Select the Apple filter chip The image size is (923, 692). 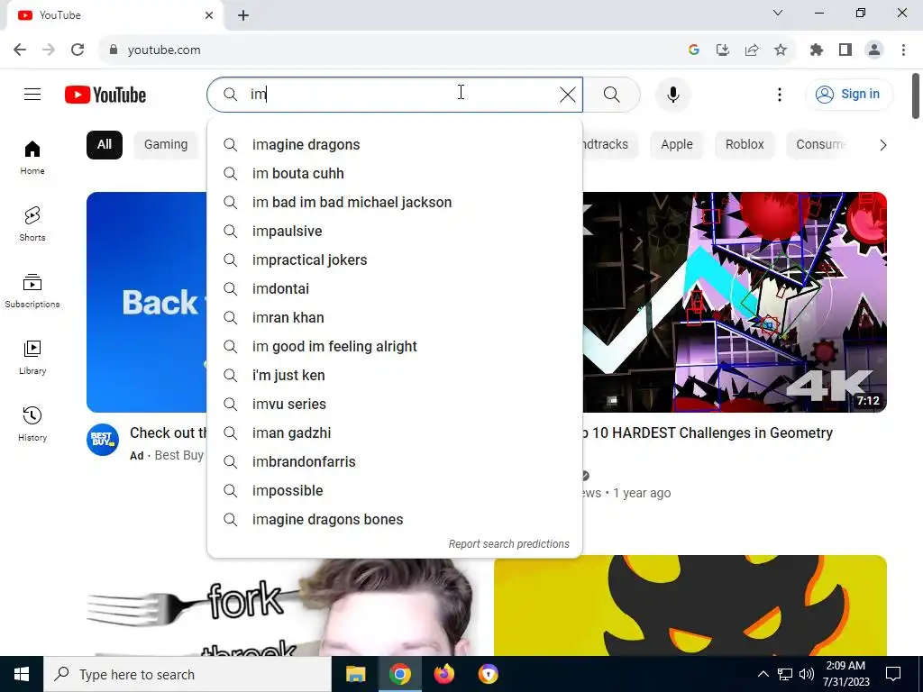click(x=676, y=145)
